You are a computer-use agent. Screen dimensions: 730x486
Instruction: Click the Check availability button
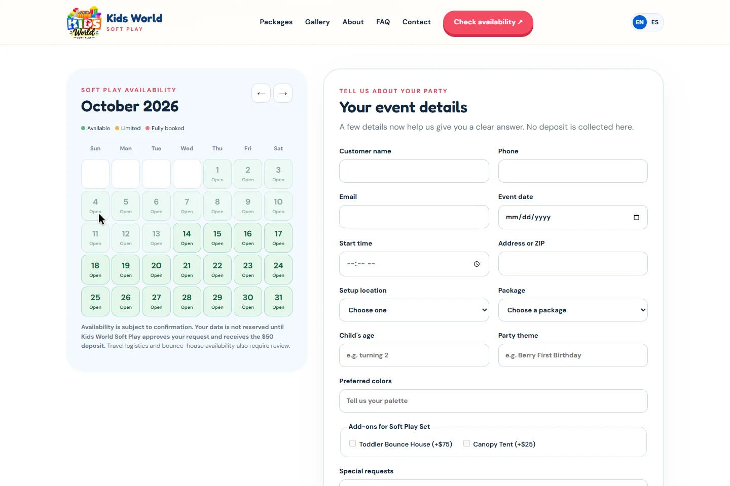pyautogui.click(x=488, y=23)
